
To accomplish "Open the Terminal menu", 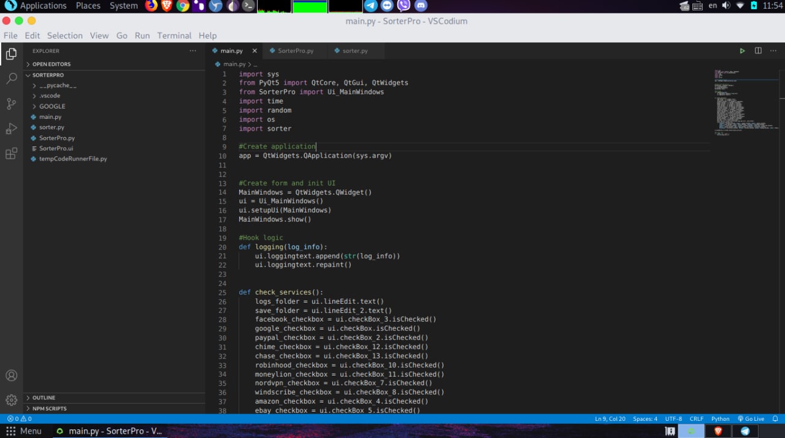I will (174, 36).
